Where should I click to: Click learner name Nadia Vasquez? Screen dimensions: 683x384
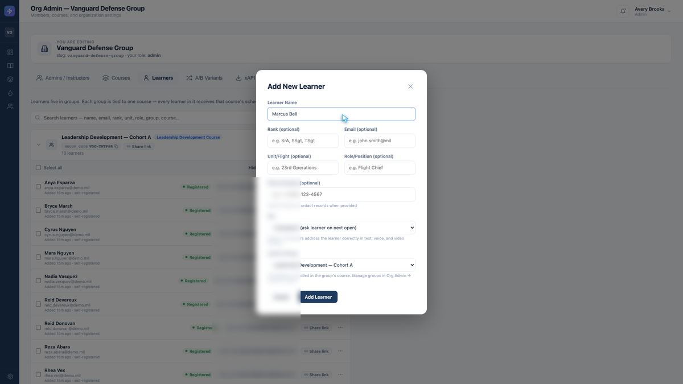[61, 276]
